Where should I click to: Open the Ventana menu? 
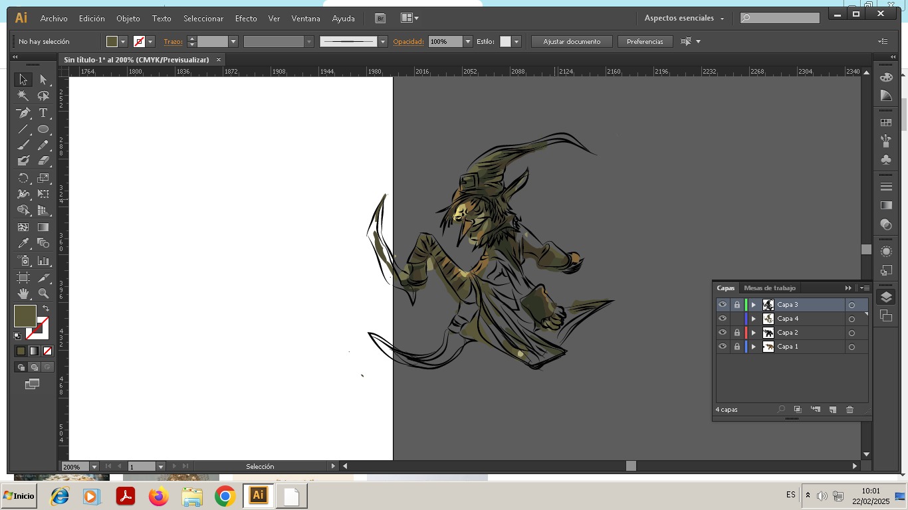click(306, 19)
